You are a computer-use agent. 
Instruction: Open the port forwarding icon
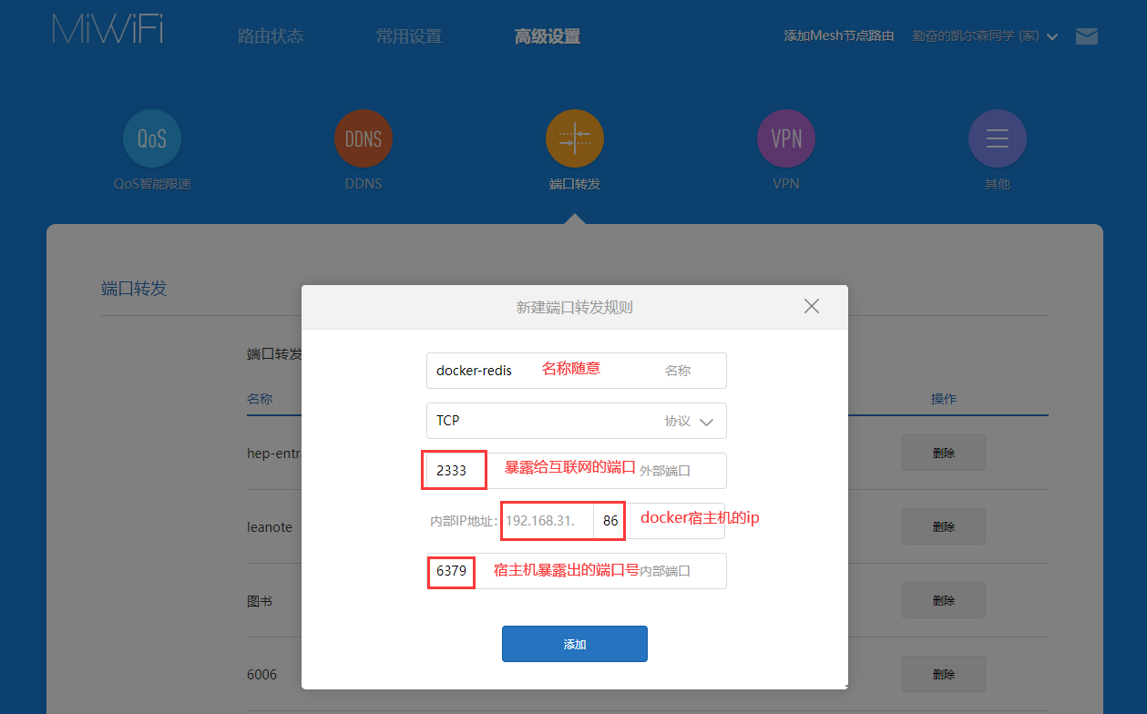575,139
